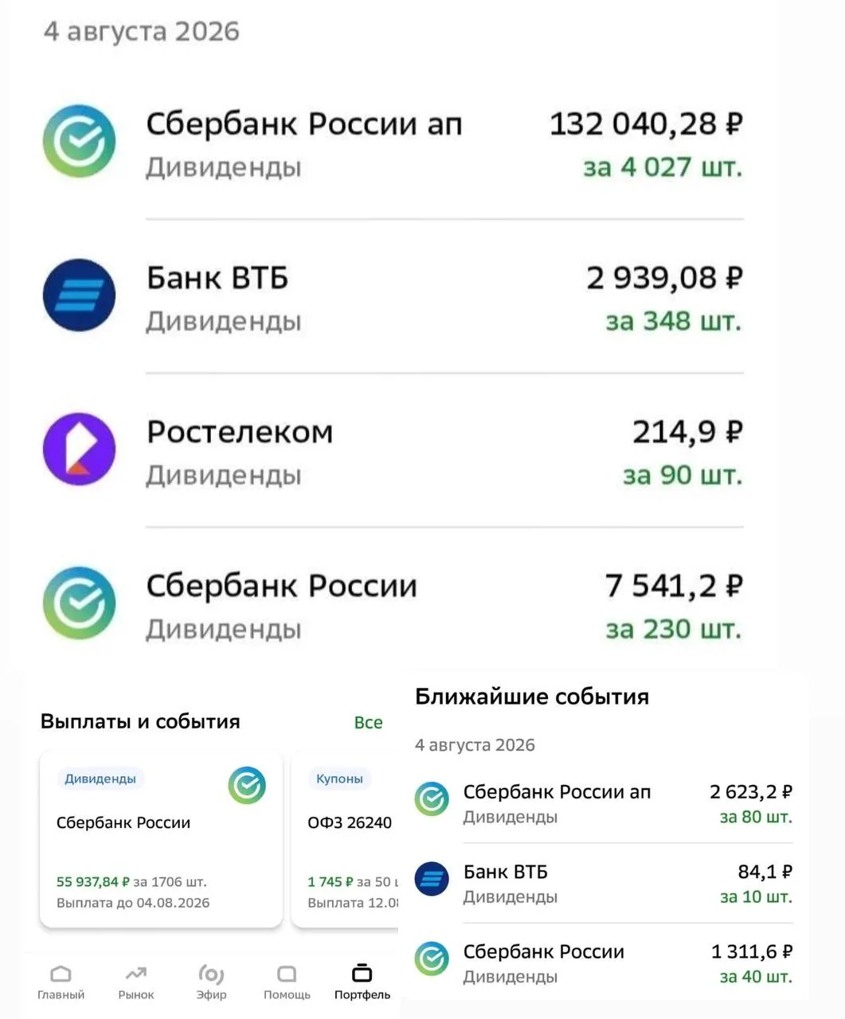This screenshot has height=1019, width=845.
Task: Tap the purple Ростелеком logo
Action: [x=79, y=449]
